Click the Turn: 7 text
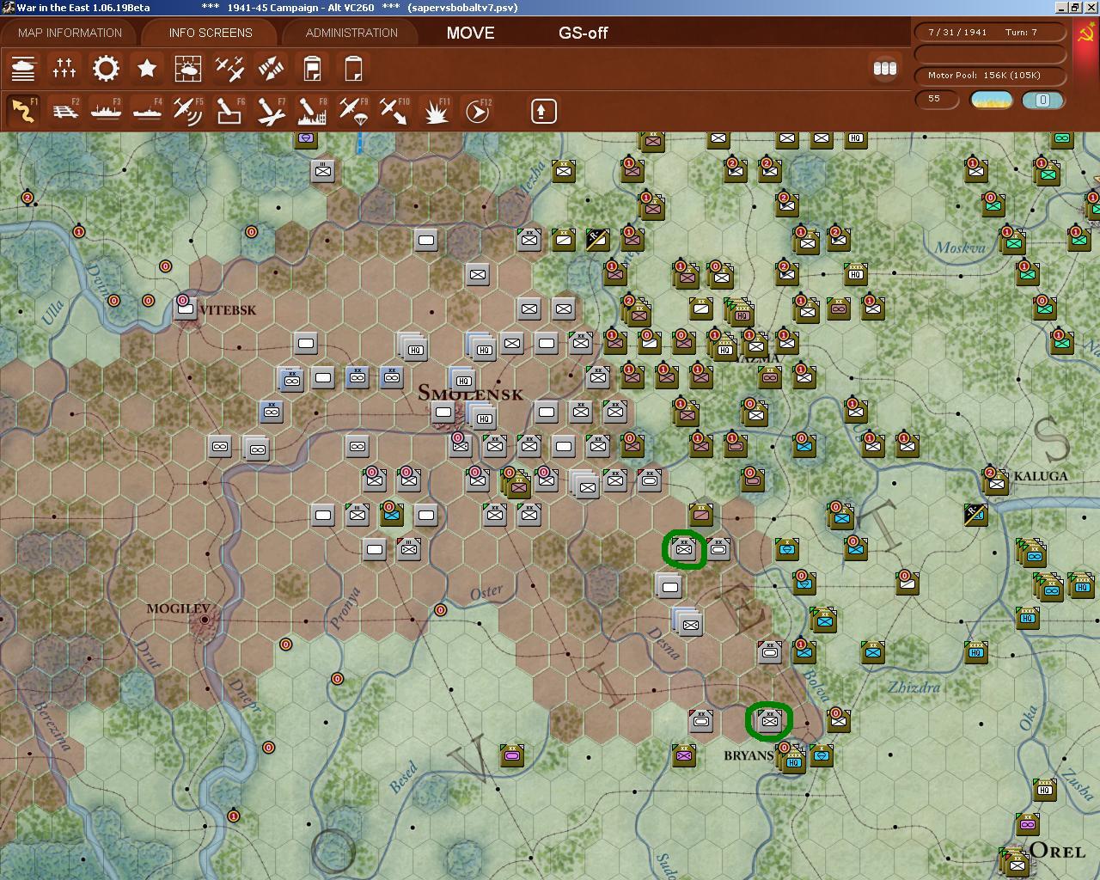Image resolution: width=1100 pixels, height=880 pixels. coord(1022,32)
